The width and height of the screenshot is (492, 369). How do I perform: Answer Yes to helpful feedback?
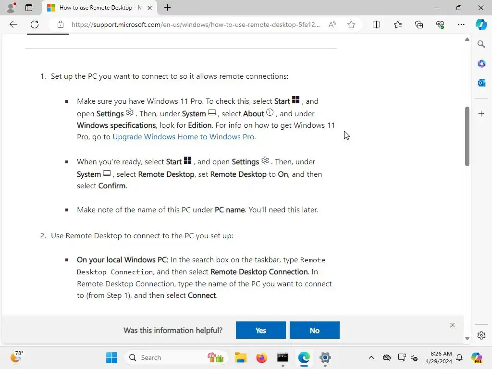(x=261, y=330)
